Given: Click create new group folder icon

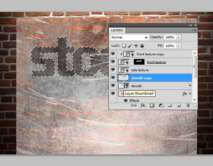Looking at the screenshot, I should point(169,105).
